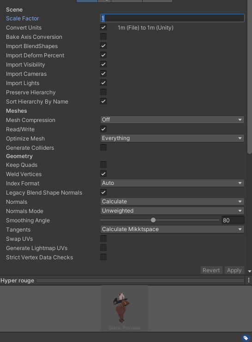Image resolution: width=252 pixels, height=342 pixels.
Task: Uncheck Import Cameras
Action: 103,74
